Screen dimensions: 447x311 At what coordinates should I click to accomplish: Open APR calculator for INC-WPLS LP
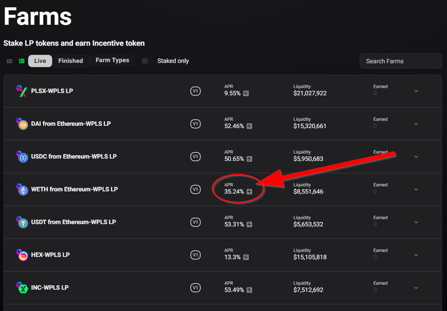click(x=249, y=290)
